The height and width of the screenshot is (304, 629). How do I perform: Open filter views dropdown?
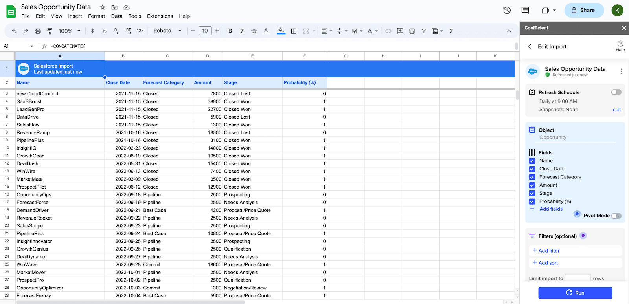pos(437,31)
